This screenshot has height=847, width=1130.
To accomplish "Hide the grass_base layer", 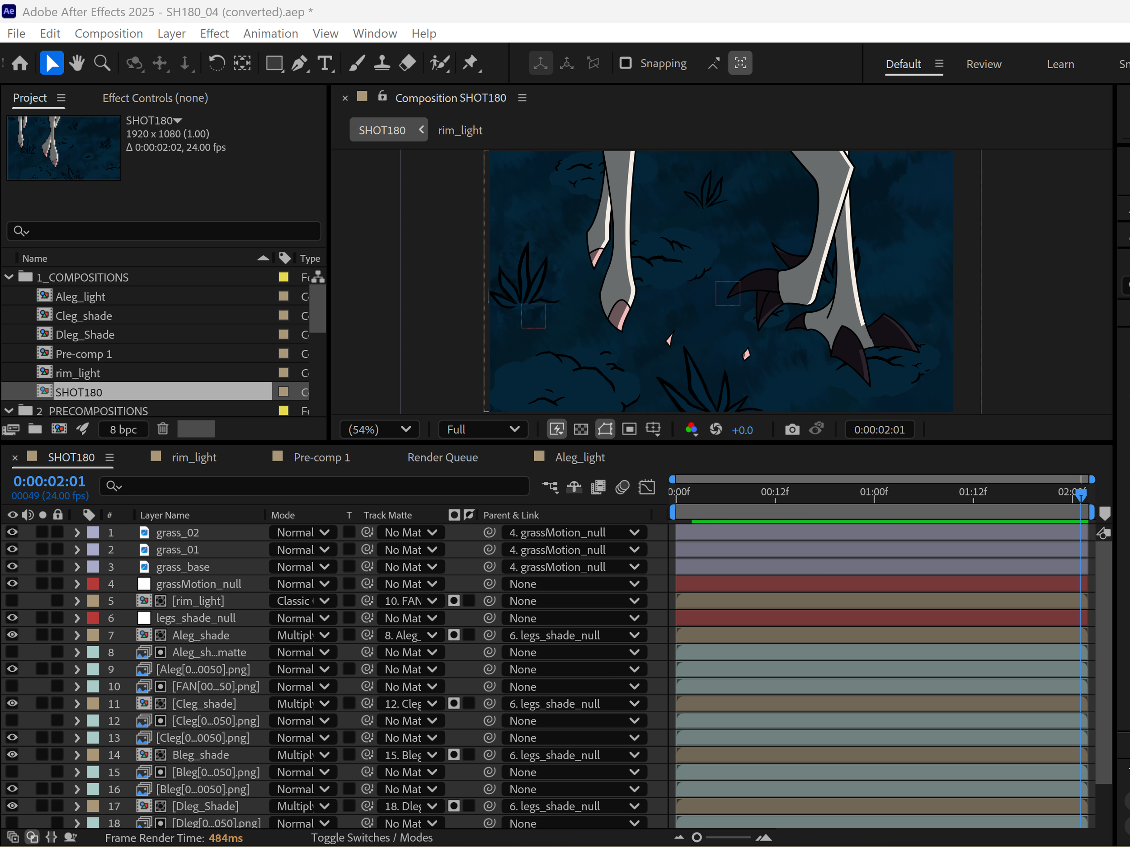I will point(12,566).
